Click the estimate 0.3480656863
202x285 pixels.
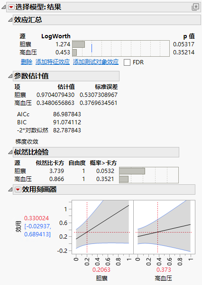click(55, 103)
